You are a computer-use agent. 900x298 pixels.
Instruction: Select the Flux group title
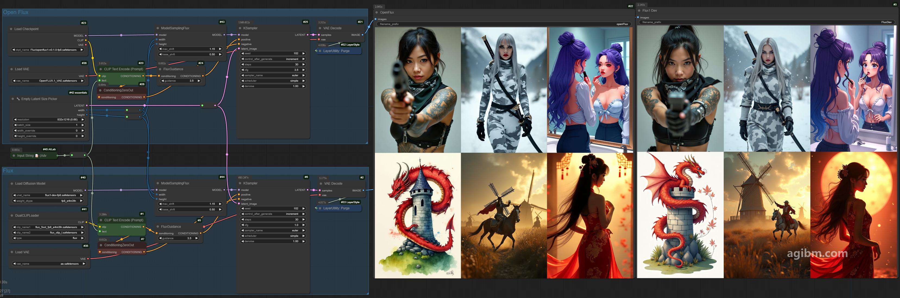(x=8, y=171)
